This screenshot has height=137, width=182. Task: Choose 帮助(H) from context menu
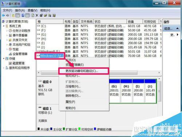click(84, 108)
